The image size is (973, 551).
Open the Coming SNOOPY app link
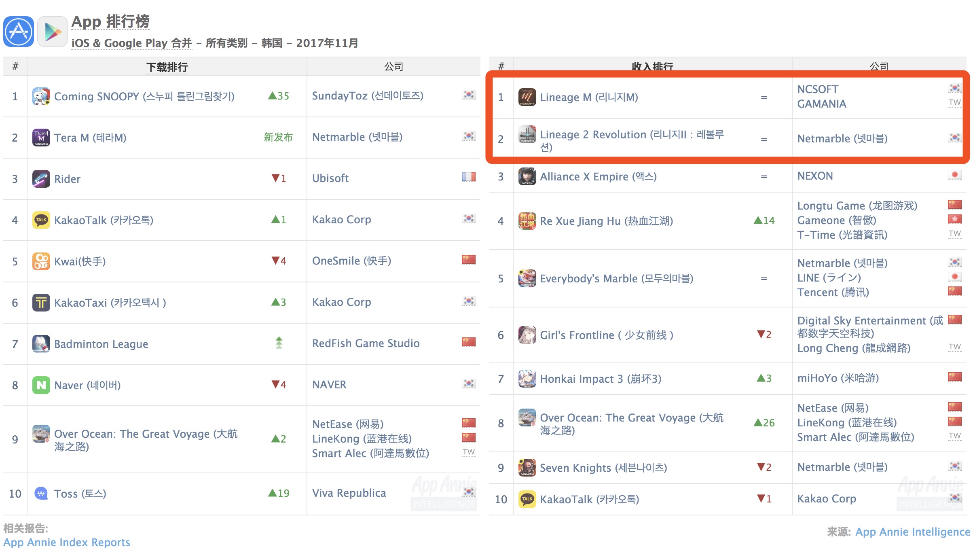click(144, 96)
